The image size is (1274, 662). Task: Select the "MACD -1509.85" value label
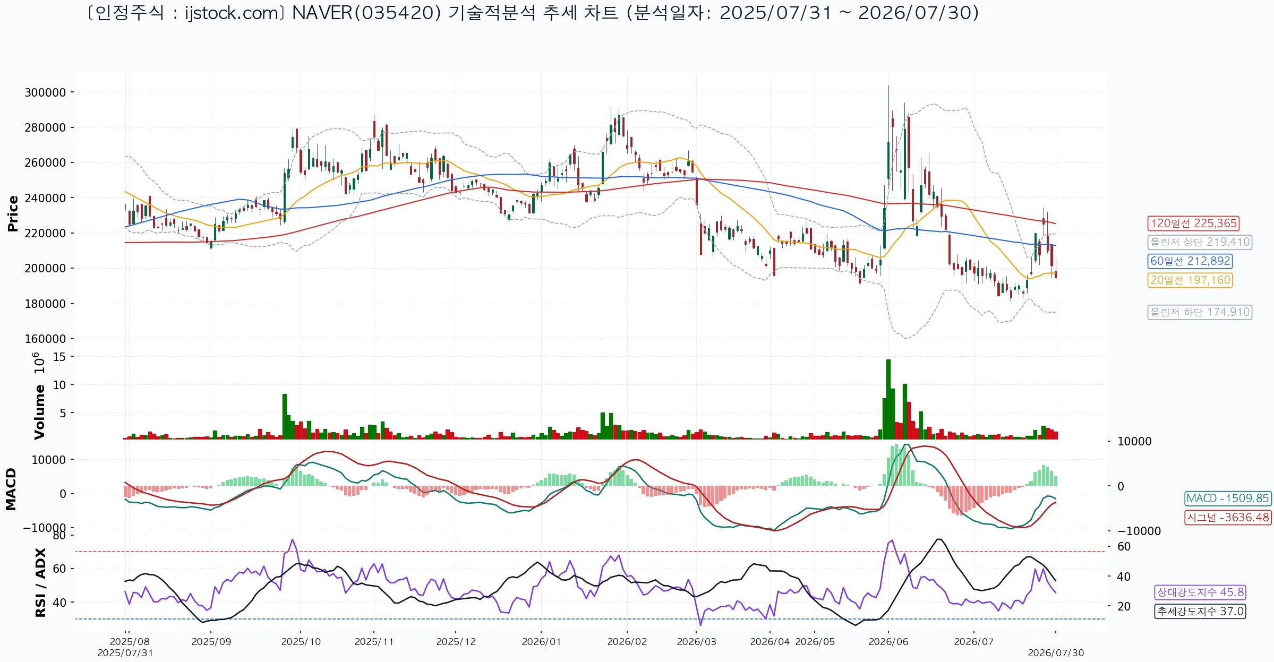[x=1228, y=498]
